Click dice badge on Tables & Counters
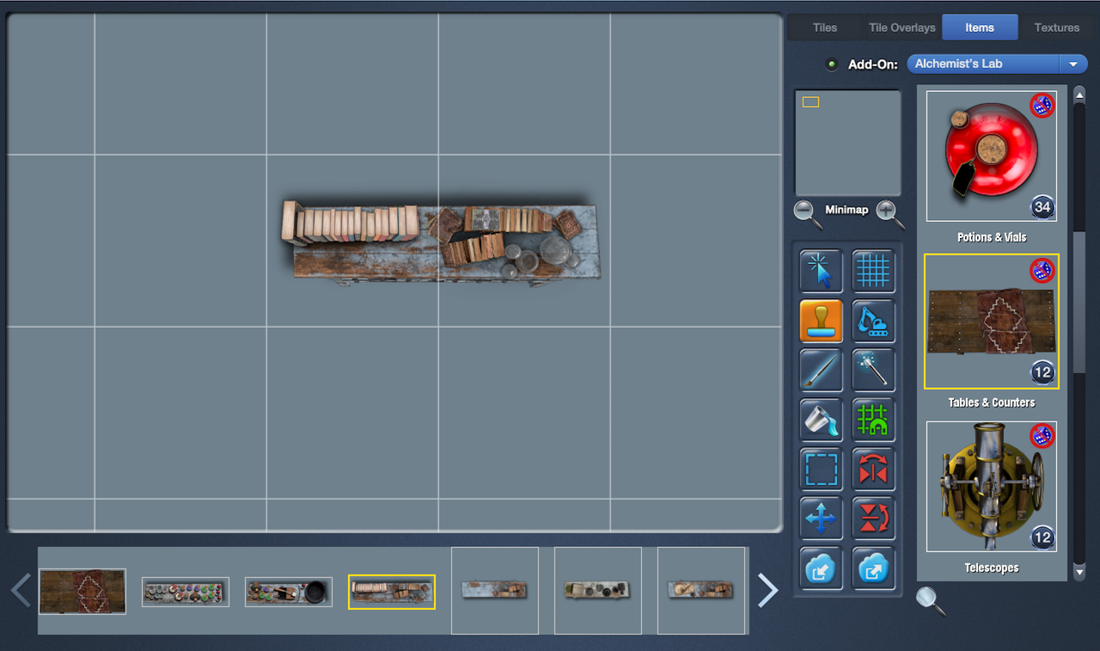The height and width of the screenshot is (651, 1100). click(1042, 271)
